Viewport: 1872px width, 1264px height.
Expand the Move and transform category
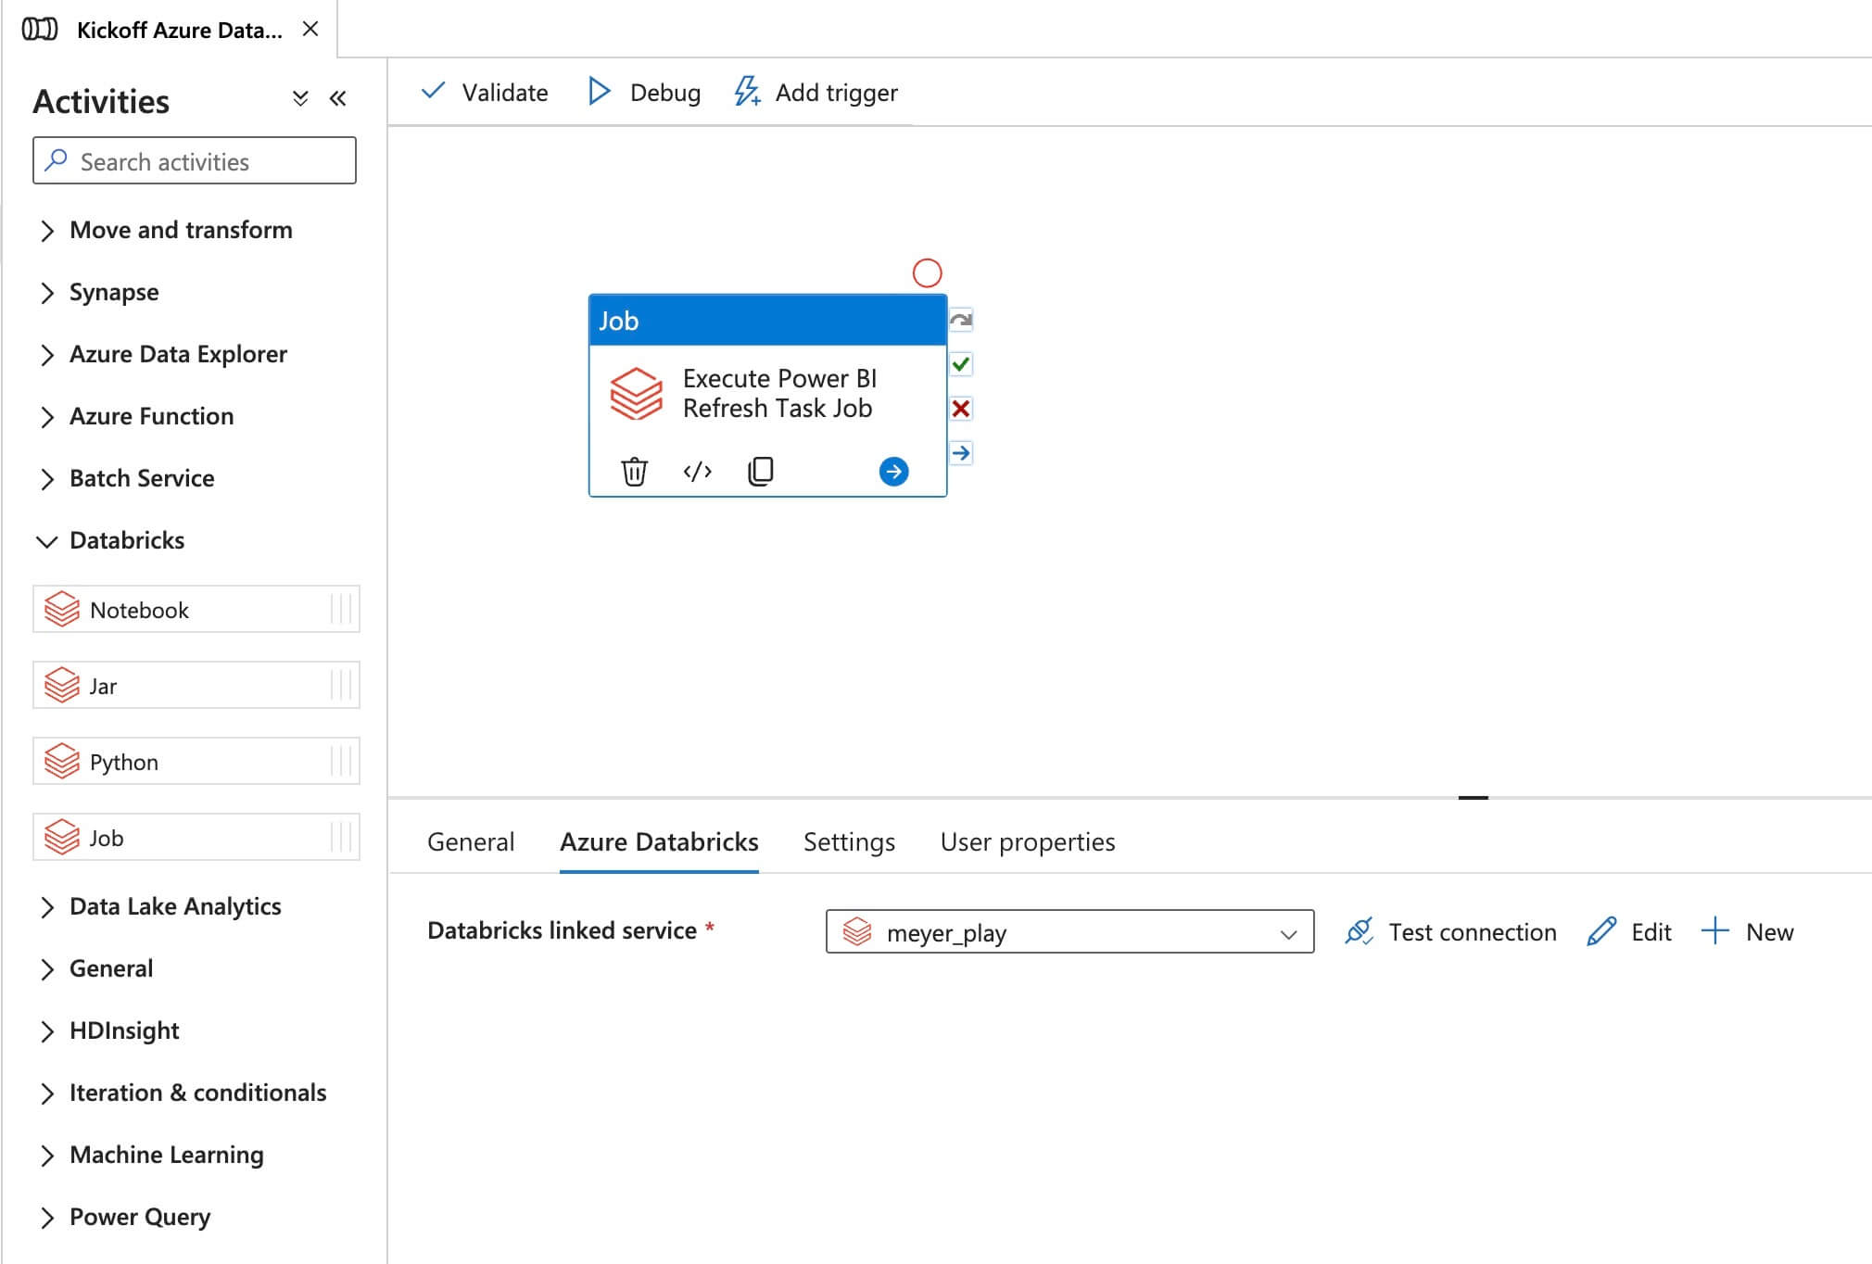tap(46, 231)
